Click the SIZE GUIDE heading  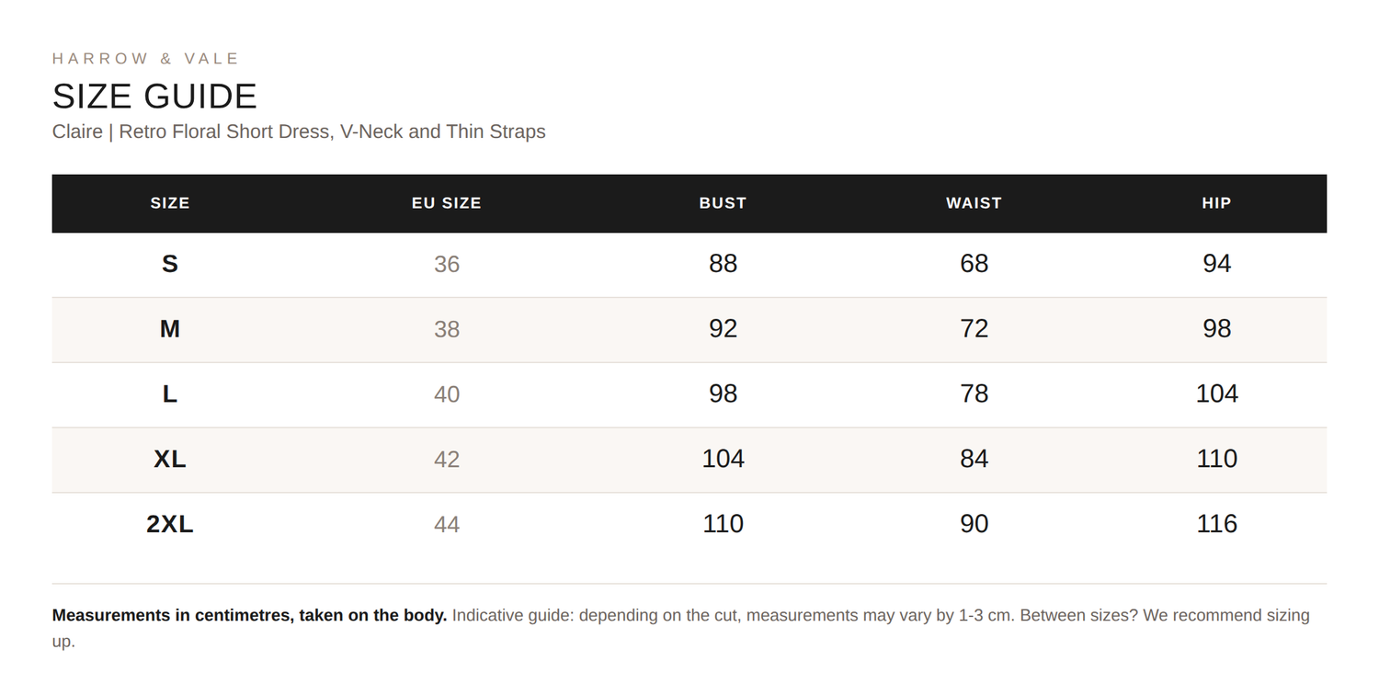click(x=154, y=97)
